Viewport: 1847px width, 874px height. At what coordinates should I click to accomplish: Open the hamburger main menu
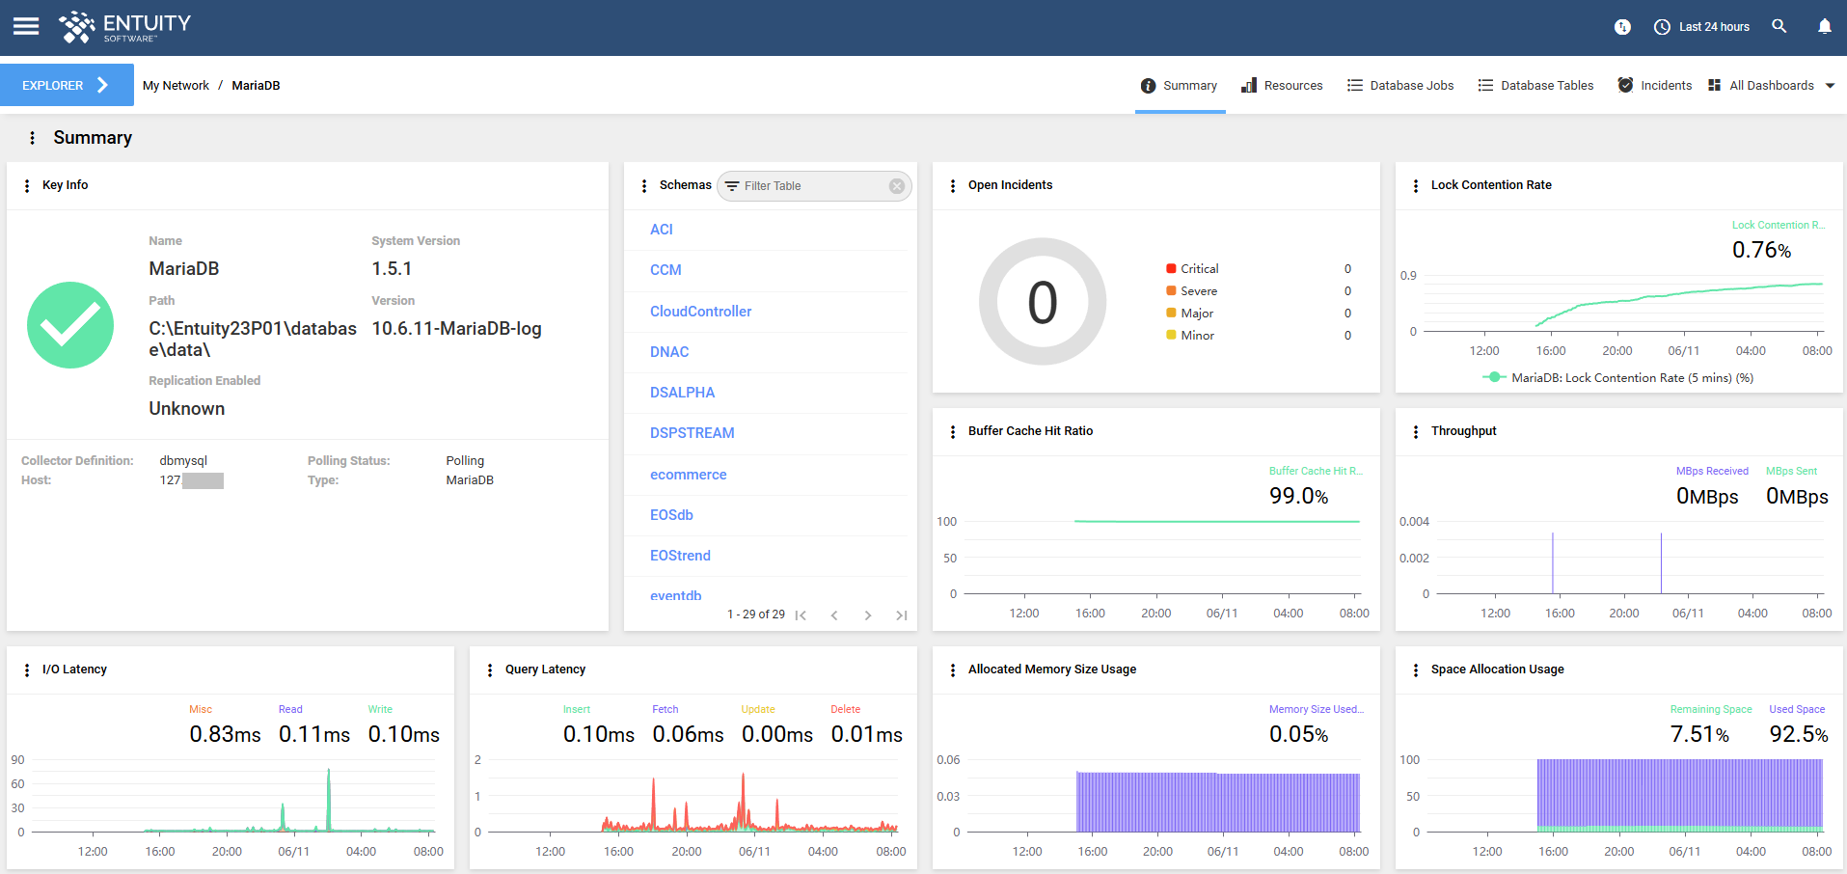[26, 26]
